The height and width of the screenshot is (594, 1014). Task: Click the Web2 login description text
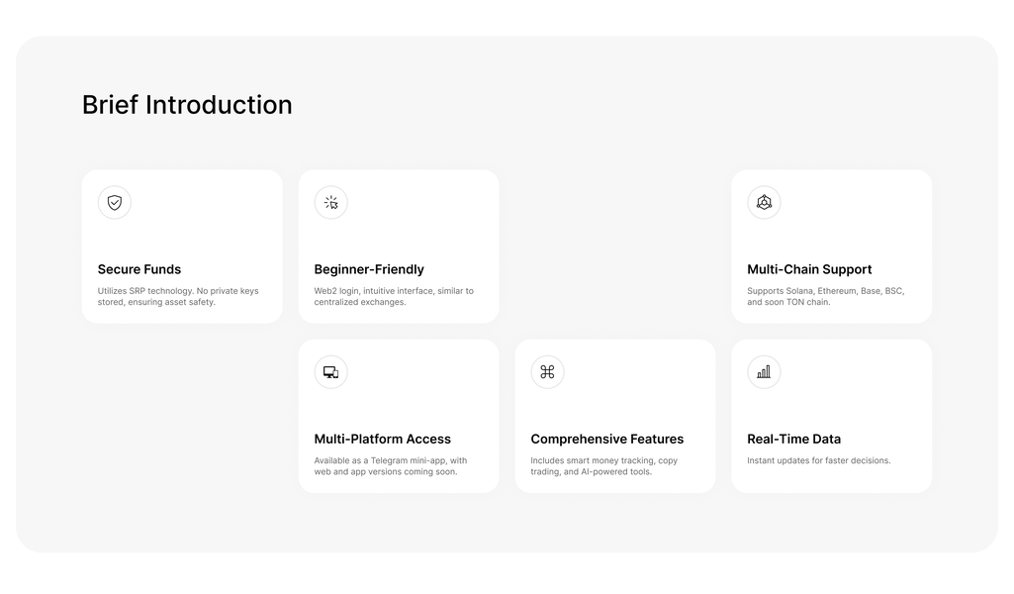pyautogui.click(x=394, y=296)
